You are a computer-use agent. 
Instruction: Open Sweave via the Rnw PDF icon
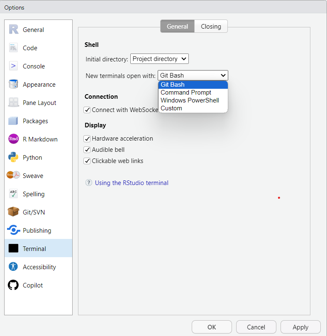coord(13,175)
